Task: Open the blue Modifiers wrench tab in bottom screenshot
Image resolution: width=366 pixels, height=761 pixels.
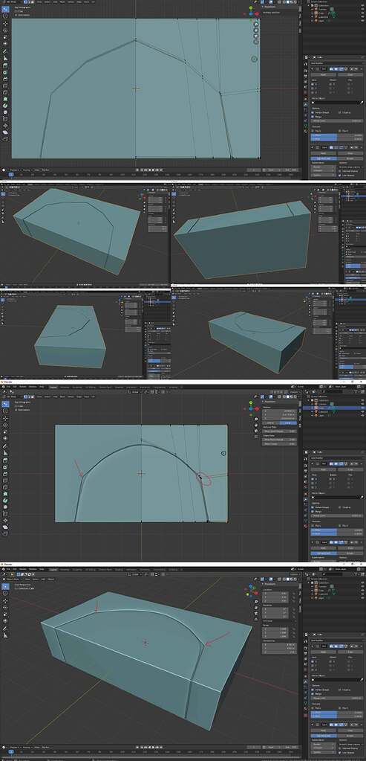Action: click(x=305, y=681)
